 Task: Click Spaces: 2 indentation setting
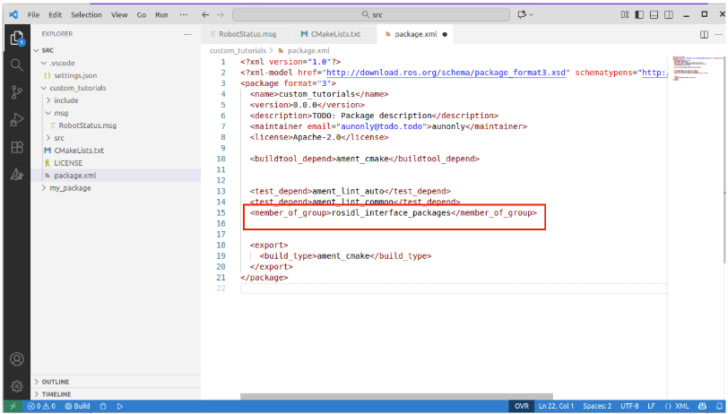point(595,406)
